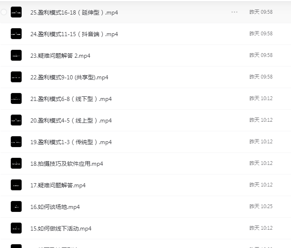The image size is (291, 248).
Task: Select the video icon of 23.疑难问题解答 2.mp4
Action: [x=16, y=56]
